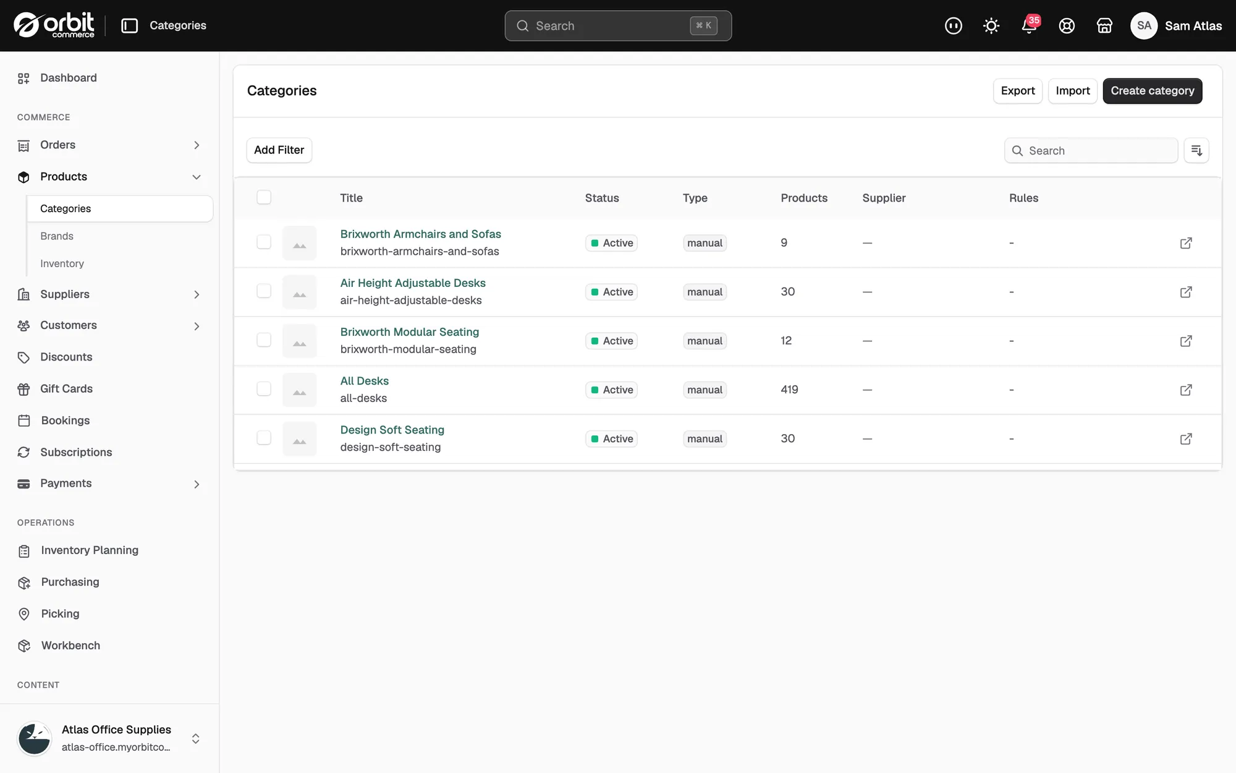1236x773 pixels.
Task: Click the categories table Search field
Action: tap(1091, 150)
